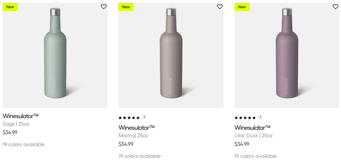Open the review count on Lilac Dusk

[260, 117]
